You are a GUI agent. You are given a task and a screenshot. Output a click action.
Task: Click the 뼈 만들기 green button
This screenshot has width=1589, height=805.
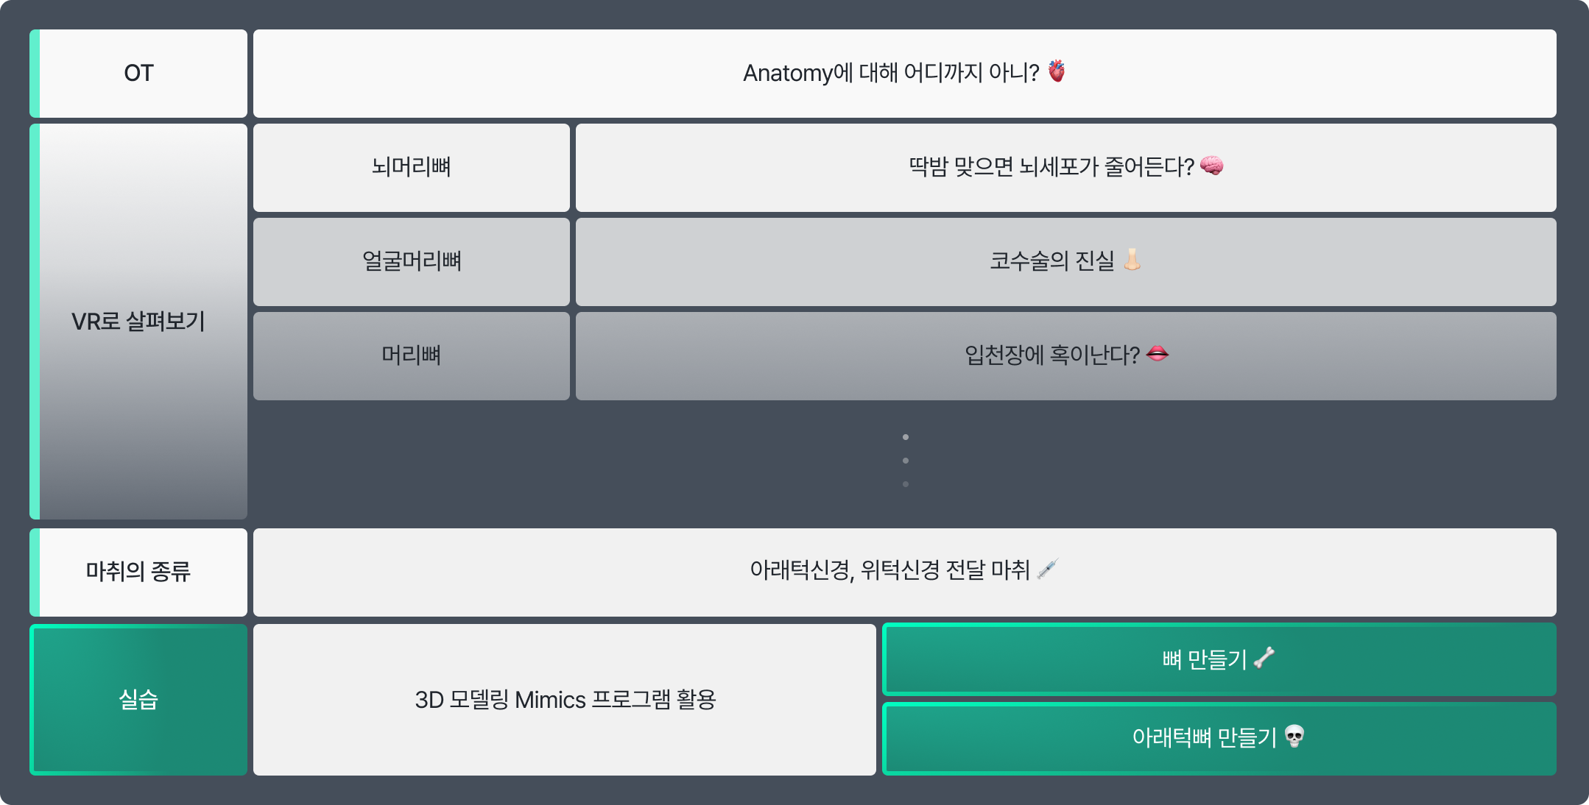(x=1219, y=659)
